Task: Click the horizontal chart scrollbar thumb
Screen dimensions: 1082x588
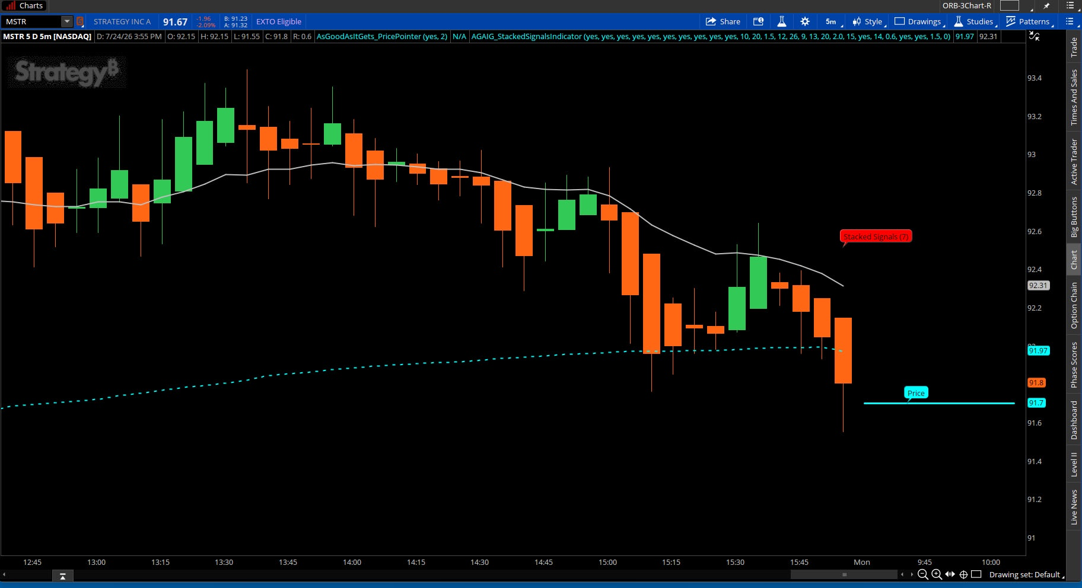Action: pos(844,574)
